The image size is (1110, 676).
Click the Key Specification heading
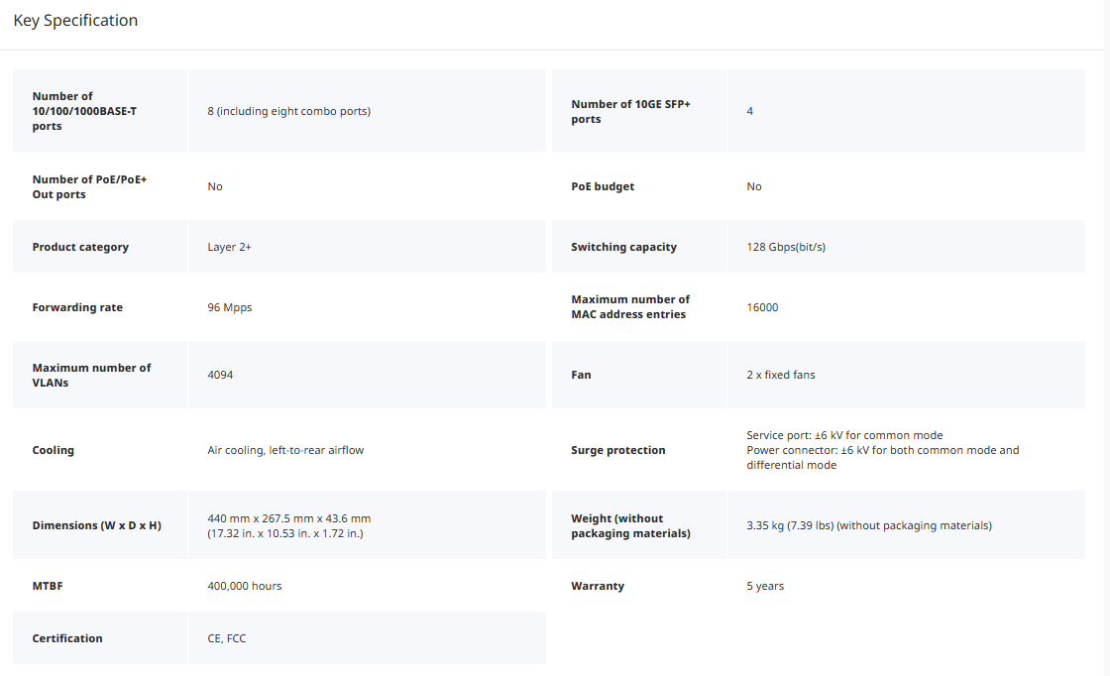tap(75, 21)
